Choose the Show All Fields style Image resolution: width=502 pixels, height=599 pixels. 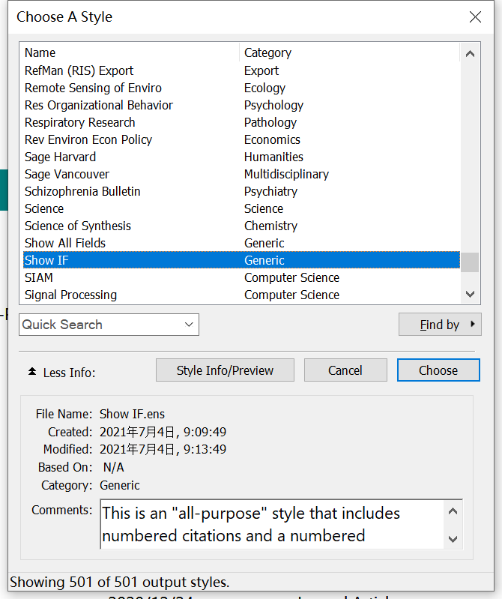(65, 243)
